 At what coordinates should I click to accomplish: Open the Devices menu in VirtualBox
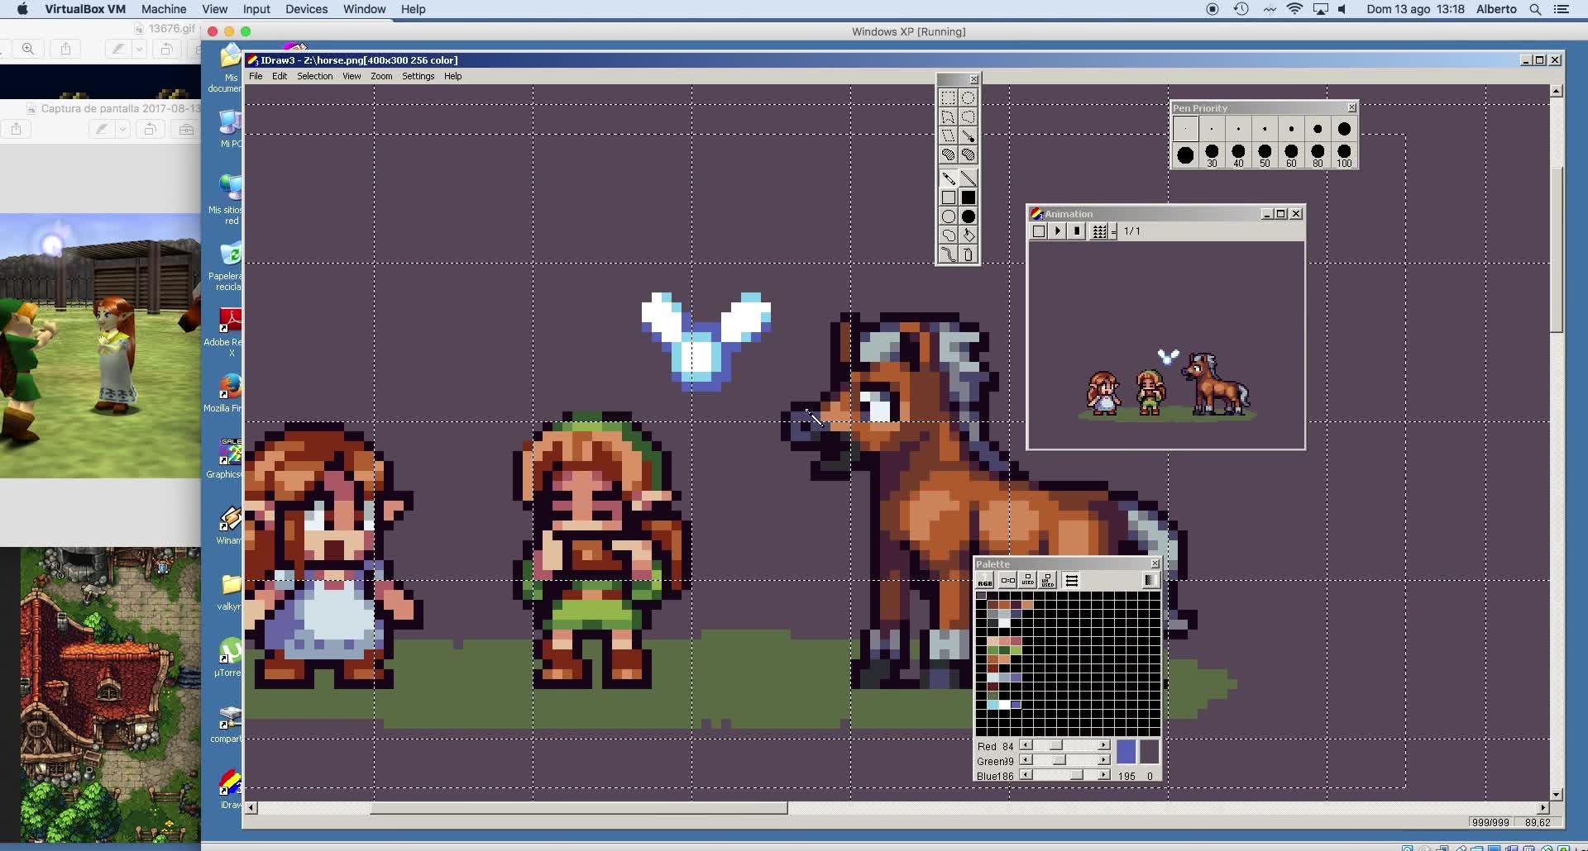click(306, 9)
